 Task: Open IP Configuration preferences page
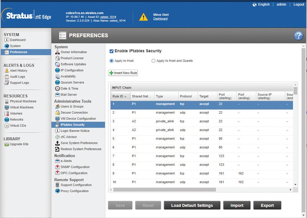point(72,70)
